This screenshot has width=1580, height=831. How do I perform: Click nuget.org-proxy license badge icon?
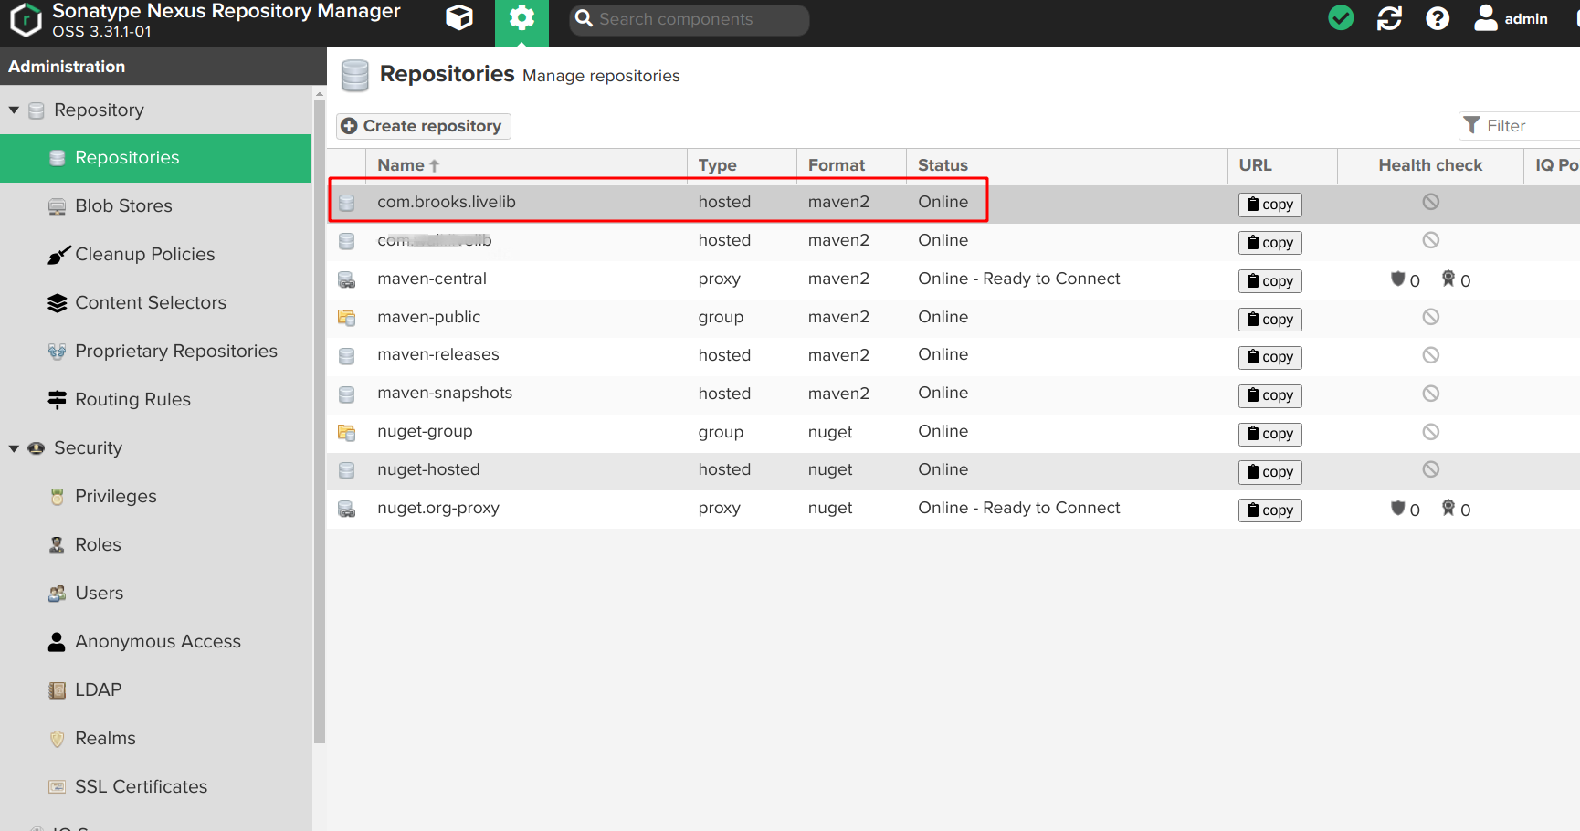tap(1448, 508)
